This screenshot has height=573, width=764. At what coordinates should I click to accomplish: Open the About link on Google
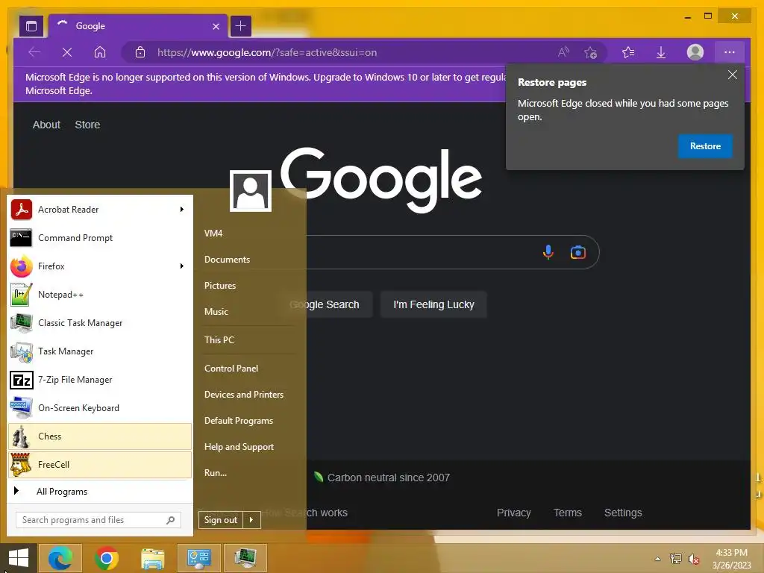click(46, 125)
